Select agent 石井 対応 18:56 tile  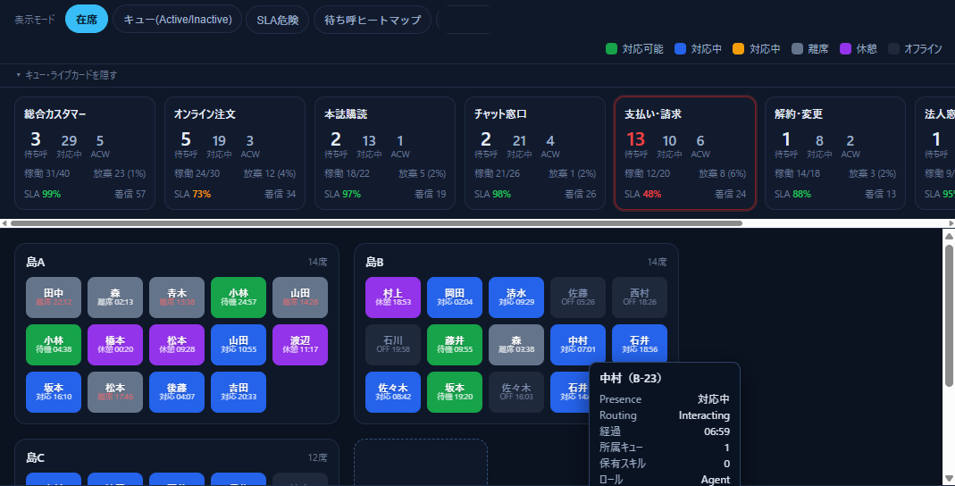tap(640, 343)
